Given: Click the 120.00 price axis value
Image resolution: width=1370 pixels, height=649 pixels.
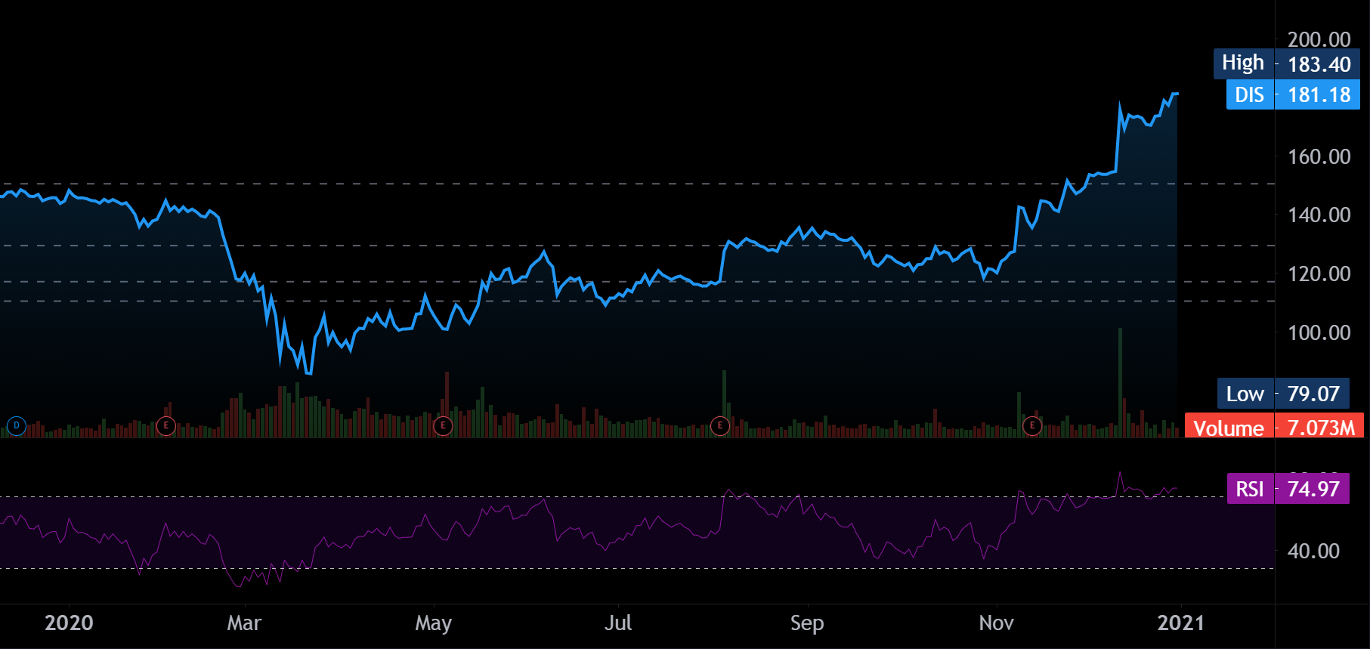Looking at the screenshot, I should [x=1319, y=274].
